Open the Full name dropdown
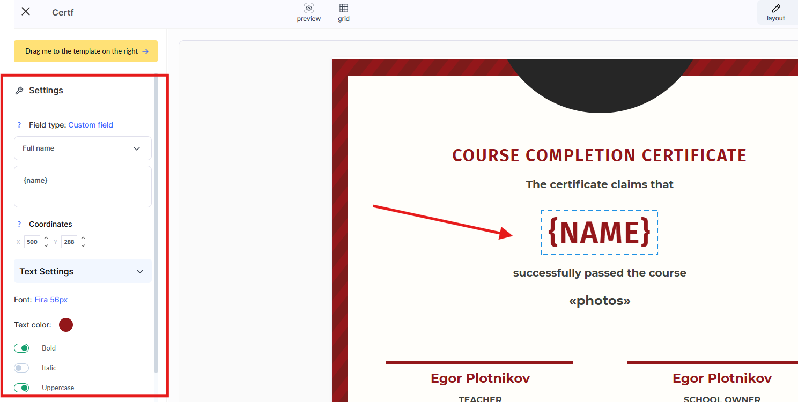This screenshot has width=798, height=402. [x=83, y=148]
